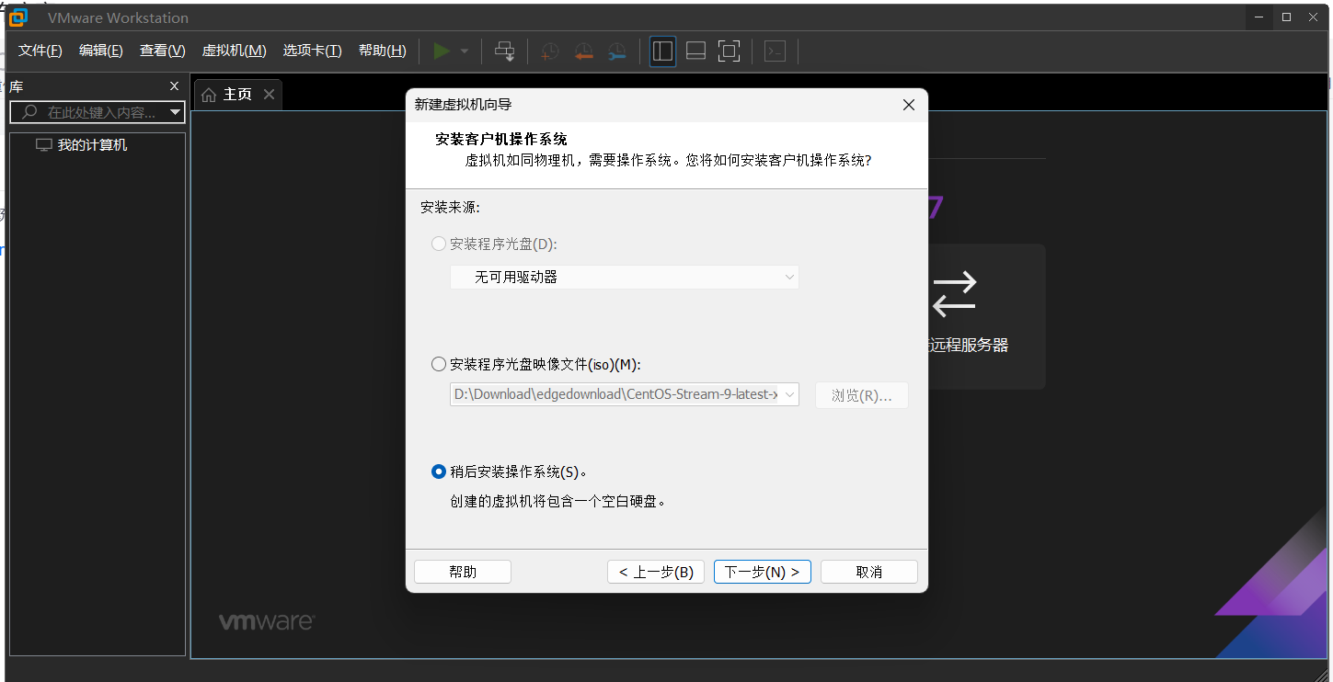Open the 选项卡(T) menu
Image resolution: width=1333 pixels, height=682 pixels.
point(313,51)
